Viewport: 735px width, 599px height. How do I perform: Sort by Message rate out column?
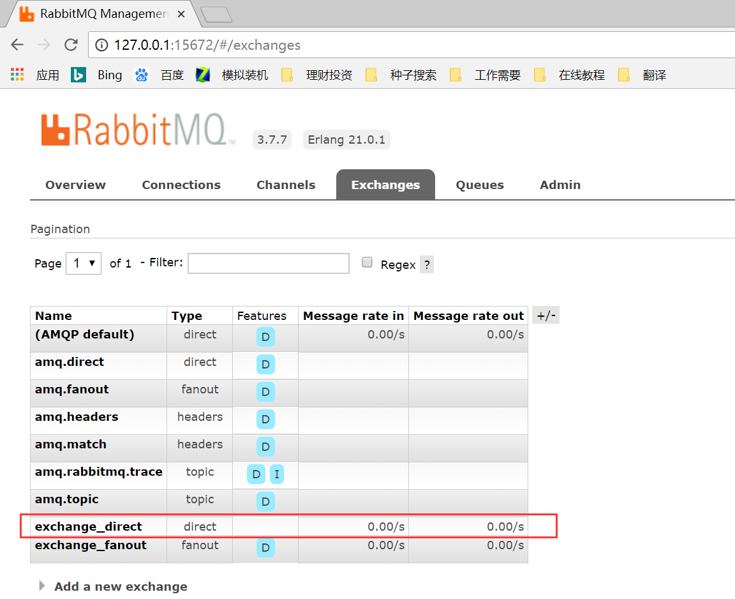[x=468, y=315]
